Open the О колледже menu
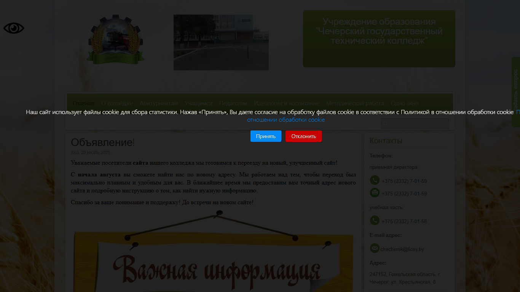 tap(117, 103)
